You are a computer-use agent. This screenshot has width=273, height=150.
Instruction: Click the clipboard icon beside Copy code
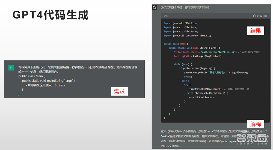(254, 16)
